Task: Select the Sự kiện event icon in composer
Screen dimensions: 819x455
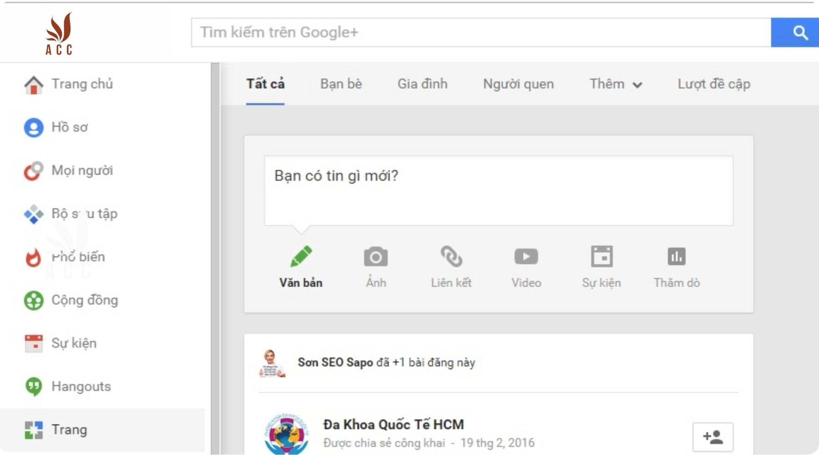Action: [602, 256]
